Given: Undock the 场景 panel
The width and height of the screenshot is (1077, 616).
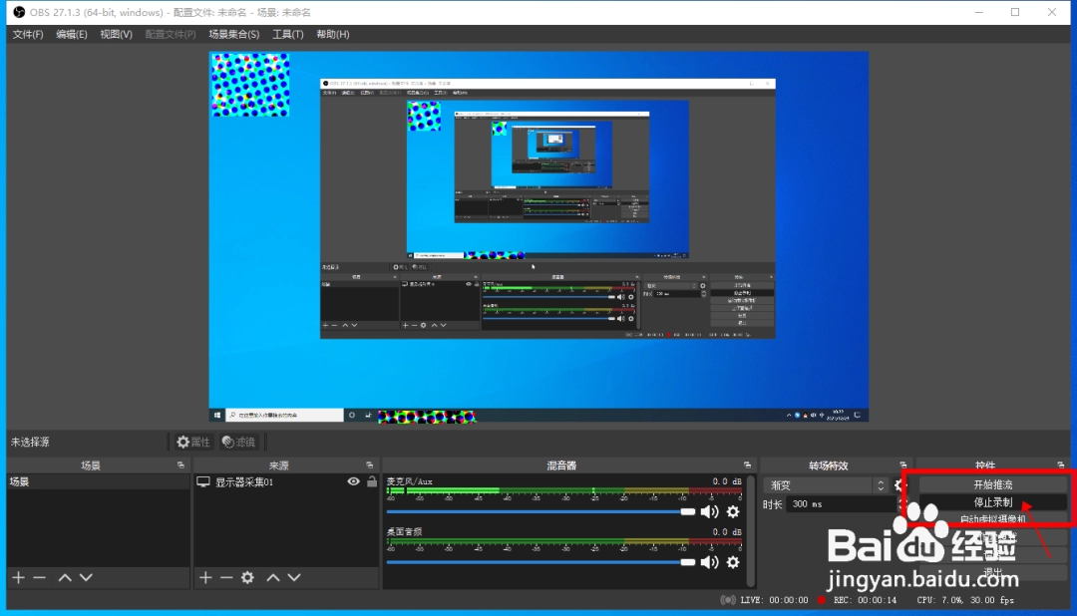Looking at the screenshot, I should pyautogui.click(x=180, y=465).
